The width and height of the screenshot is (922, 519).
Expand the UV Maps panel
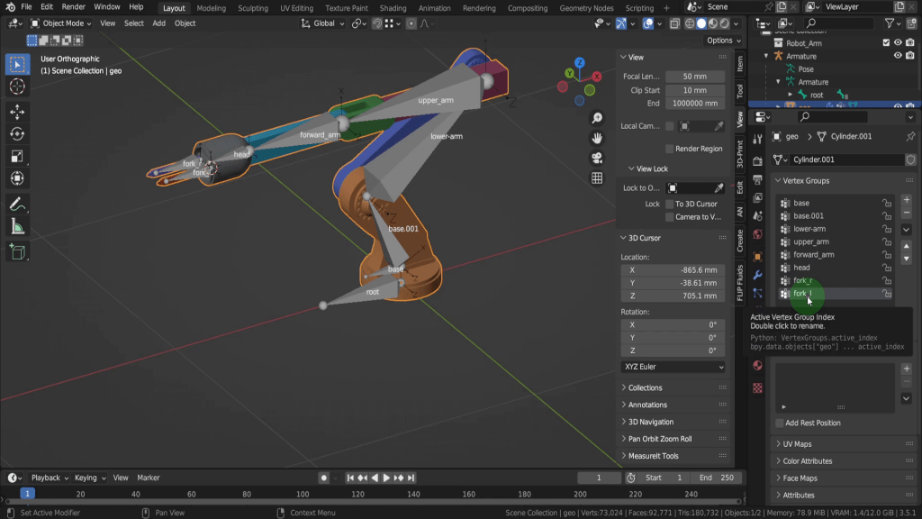point(797,444)
